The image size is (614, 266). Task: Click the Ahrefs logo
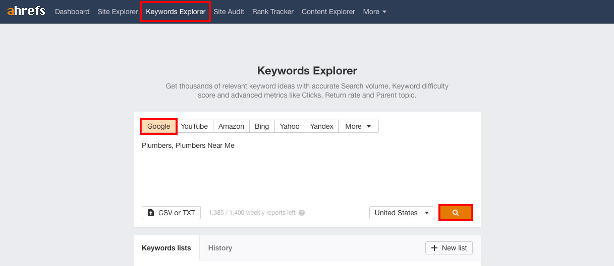click(x=26, y=11)
